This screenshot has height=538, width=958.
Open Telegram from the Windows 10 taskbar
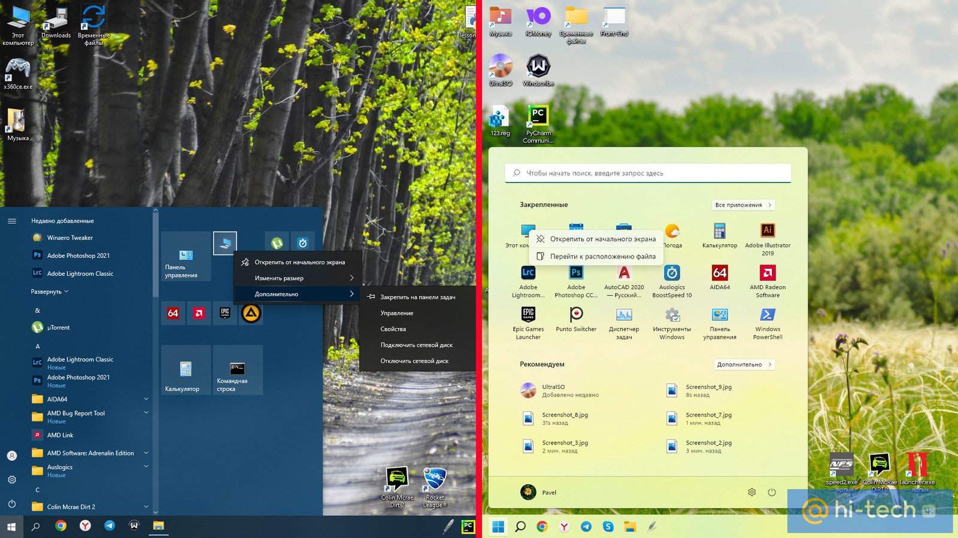pyautogui.click(x=110, y=526)
